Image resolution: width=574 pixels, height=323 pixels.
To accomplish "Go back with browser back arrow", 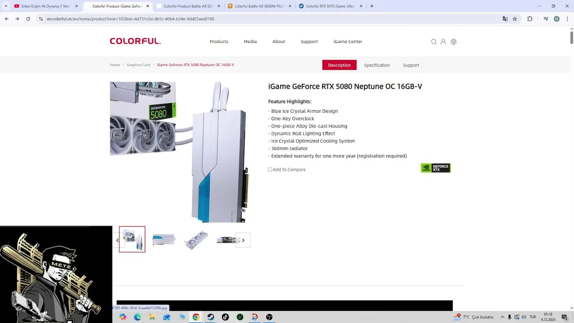I will point(6,19).
